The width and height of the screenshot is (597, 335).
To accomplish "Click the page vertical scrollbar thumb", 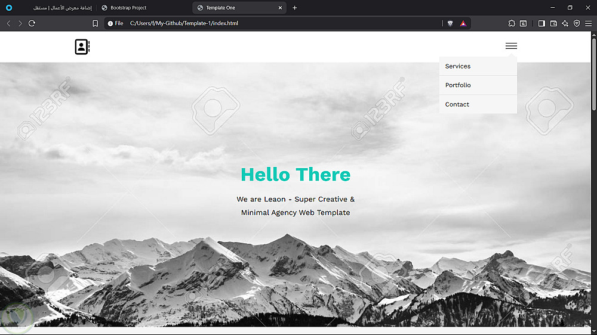I will (593, 72).
